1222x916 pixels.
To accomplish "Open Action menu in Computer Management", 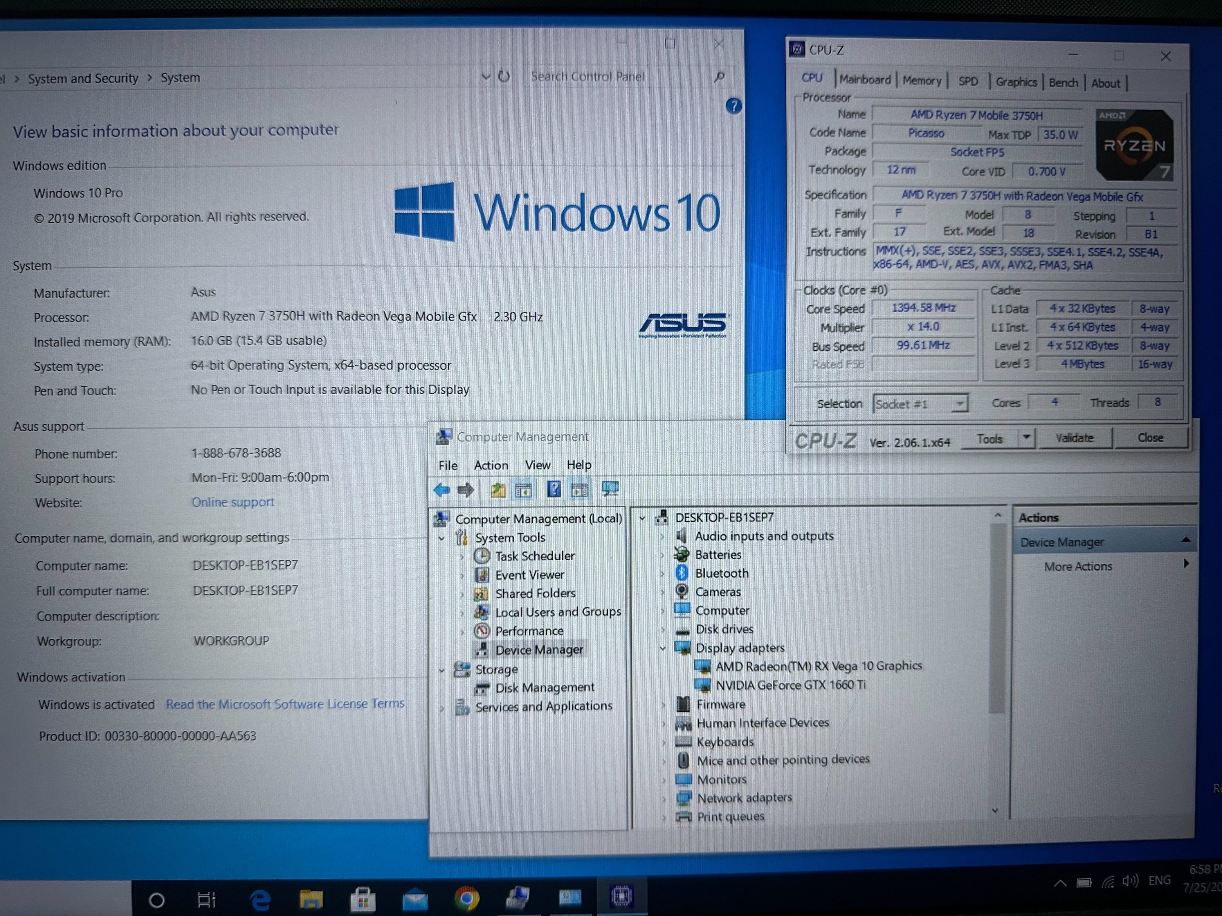I will click(x=491, y=465).
